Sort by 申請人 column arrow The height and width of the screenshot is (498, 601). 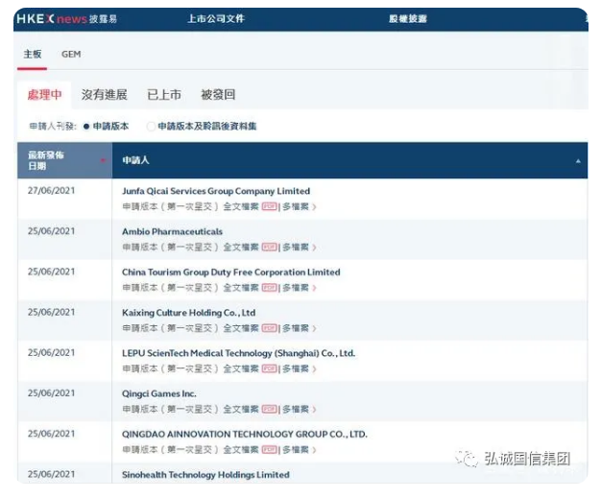pos(578,161)
